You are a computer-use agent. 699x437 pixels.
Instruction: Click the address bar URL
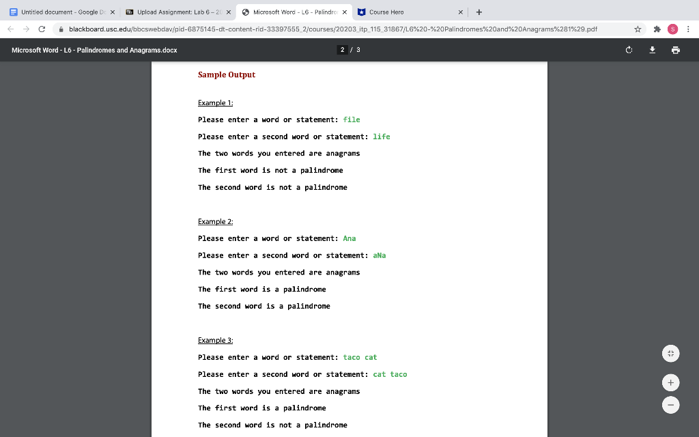pos(333,29)
